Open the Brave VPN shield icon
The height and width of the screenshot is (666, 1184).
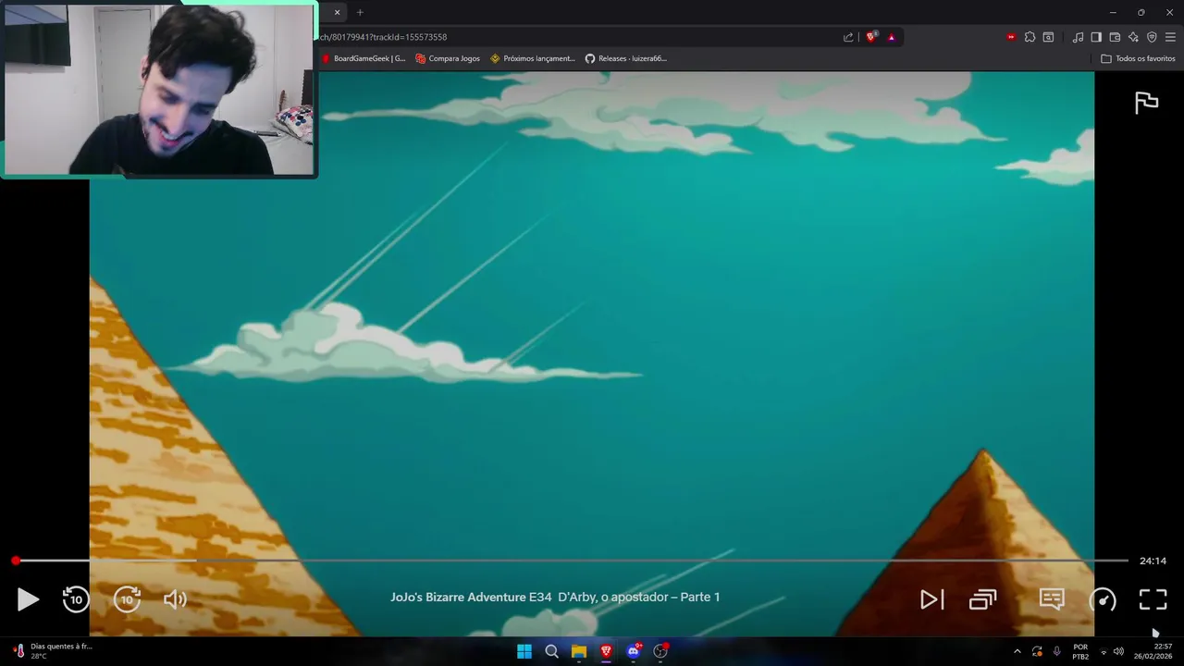pos(1152,37)
